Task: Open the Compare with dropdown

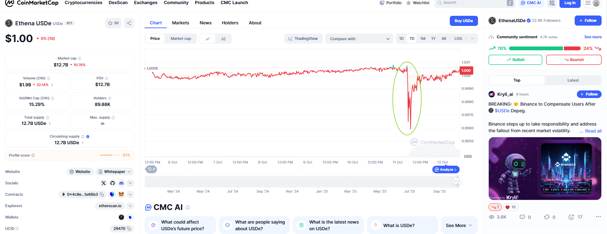Action: click(x=359, y=39)
